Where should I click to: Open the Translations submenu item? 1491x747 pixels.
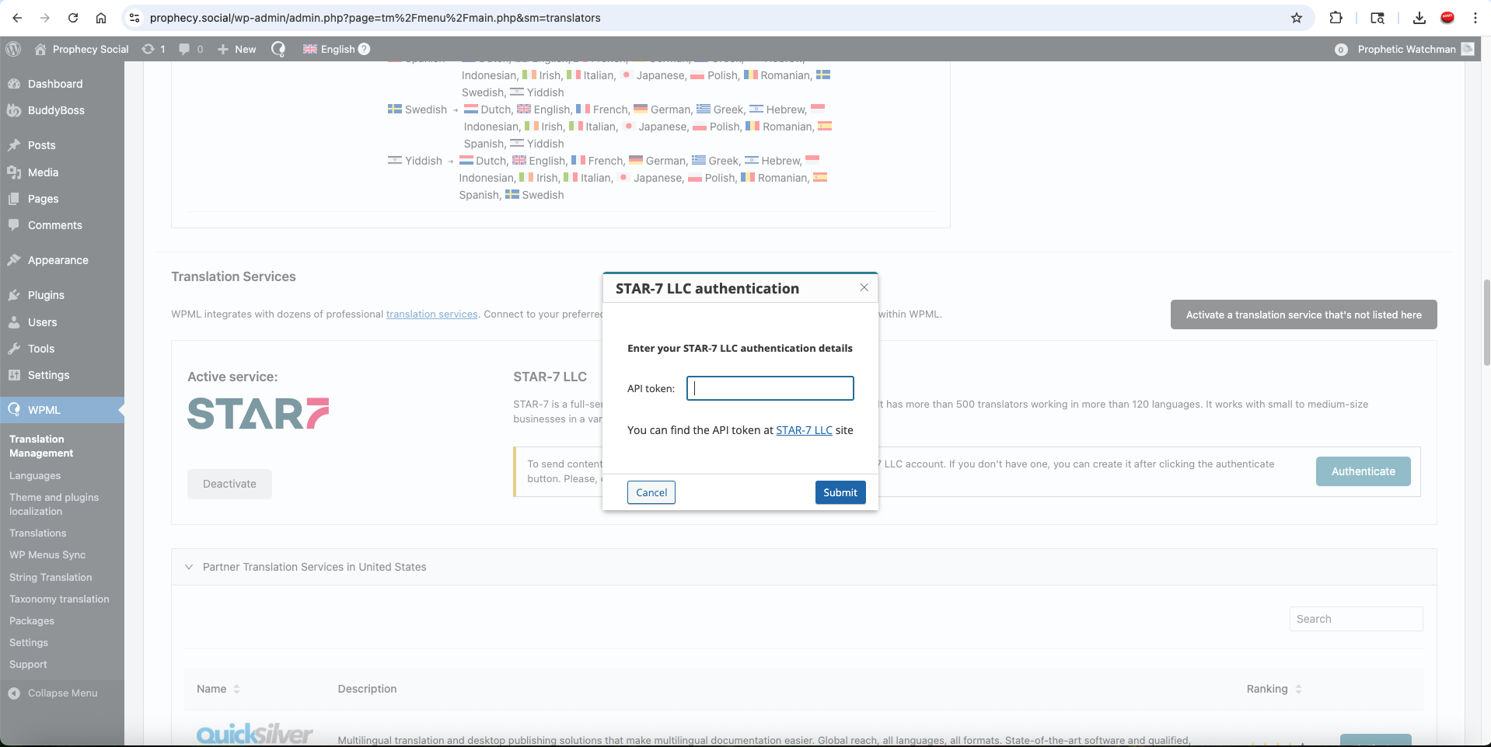(38, 533)
